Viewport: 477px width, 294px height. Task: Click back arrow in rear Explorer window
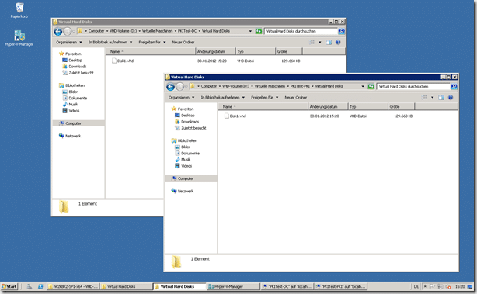coord(58,32)
